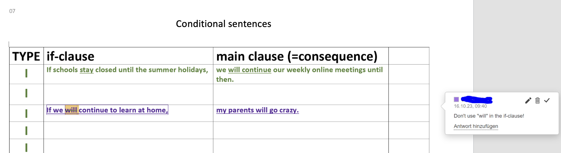Screen dimensions: 561x153
Task: Delete the comment with the trash icon
Action: [x=537, y=101]
